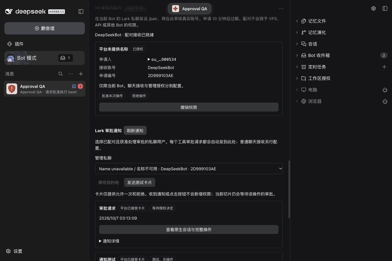
Task: Click the DeepSeek whale logo
Action: point(9,11)
